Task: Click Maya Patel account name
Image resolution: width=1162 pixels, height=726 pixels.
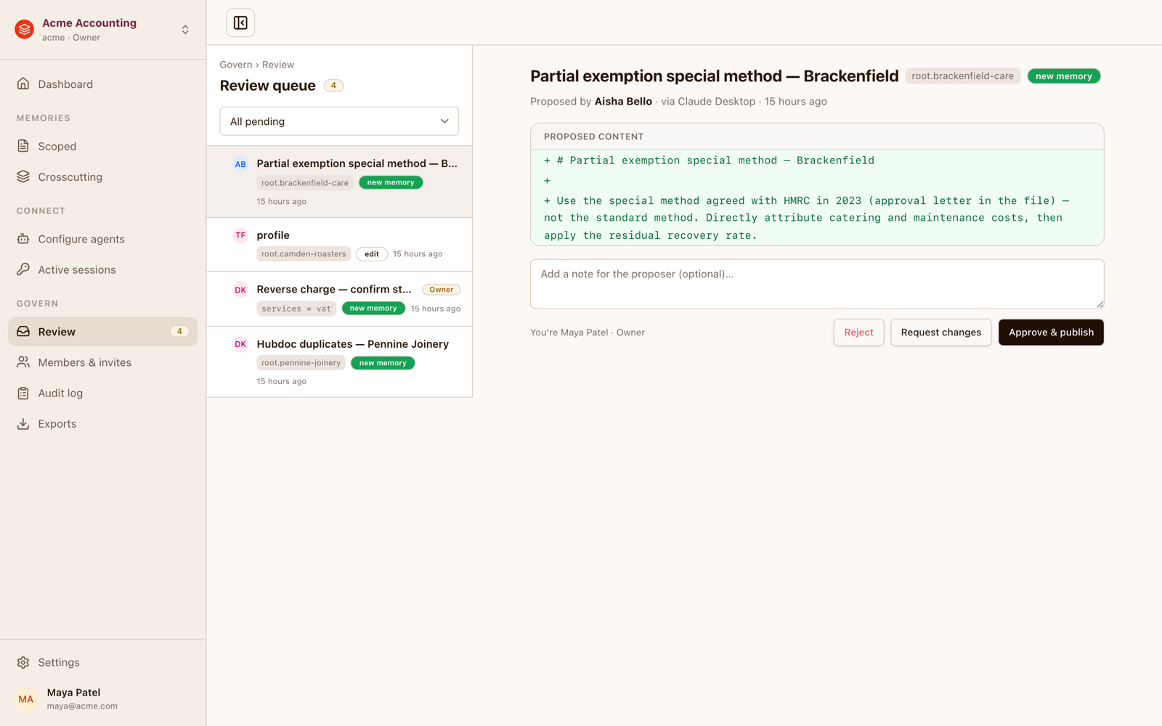Action: click(x=73, y=693)
